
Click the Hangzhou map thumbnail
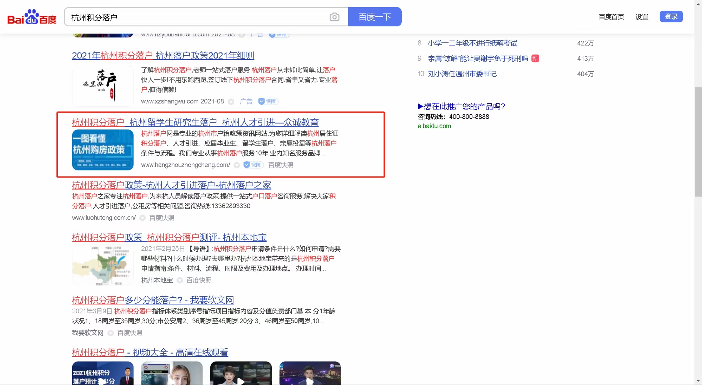coord(103,265)
